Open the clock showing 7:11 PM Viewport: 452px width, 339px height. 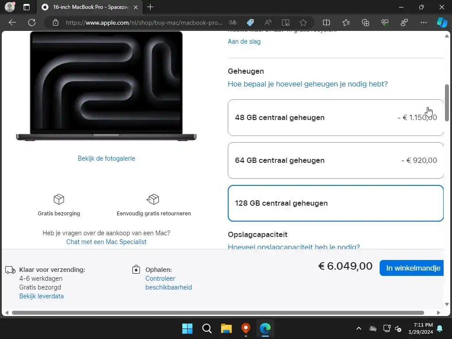(421, 328)
